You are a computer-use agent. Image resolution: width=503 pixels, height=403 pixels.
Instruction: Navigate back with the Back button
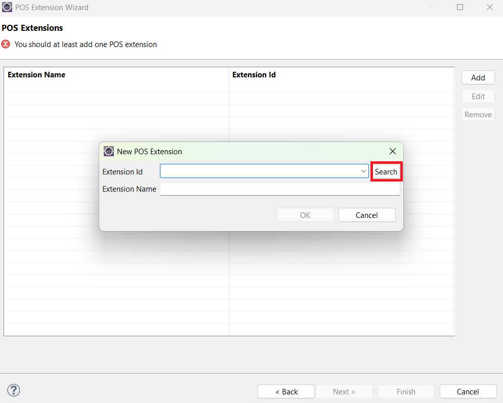click(x=286, y=391)
